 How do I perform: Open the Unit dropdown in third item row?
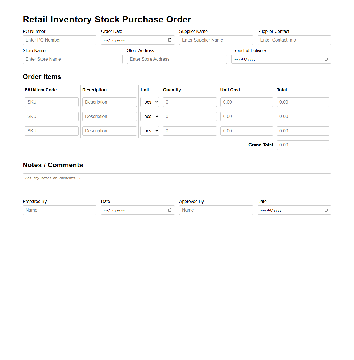[150, 131]
